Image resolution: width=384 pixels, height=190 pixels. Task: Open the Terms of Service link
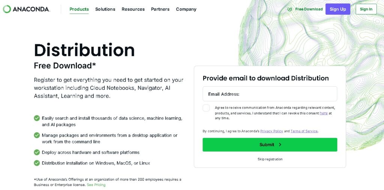[304, 131]
